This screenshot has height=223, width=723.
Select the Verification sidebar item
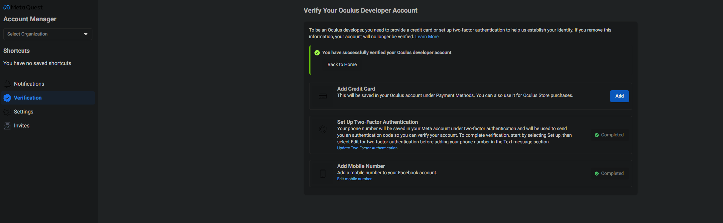[x=48, y=98]
